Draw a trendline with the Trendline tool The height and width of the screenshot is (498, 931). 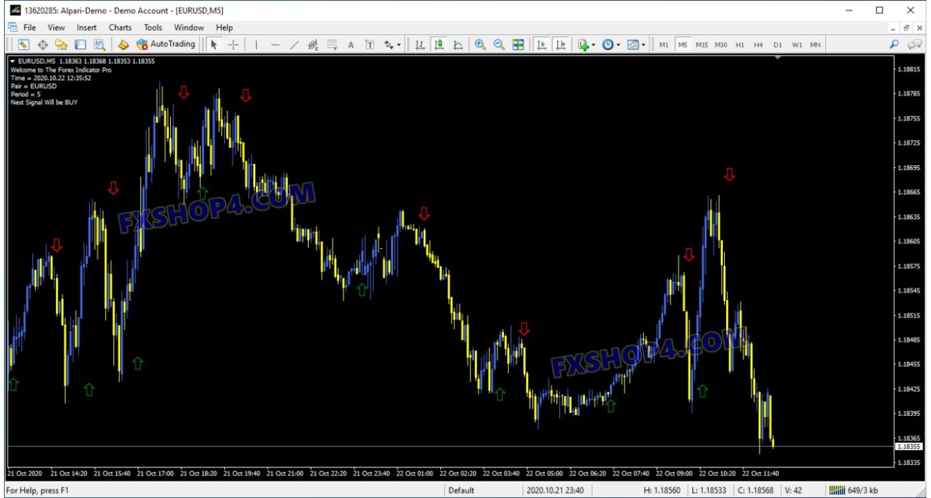coord(294,44)
